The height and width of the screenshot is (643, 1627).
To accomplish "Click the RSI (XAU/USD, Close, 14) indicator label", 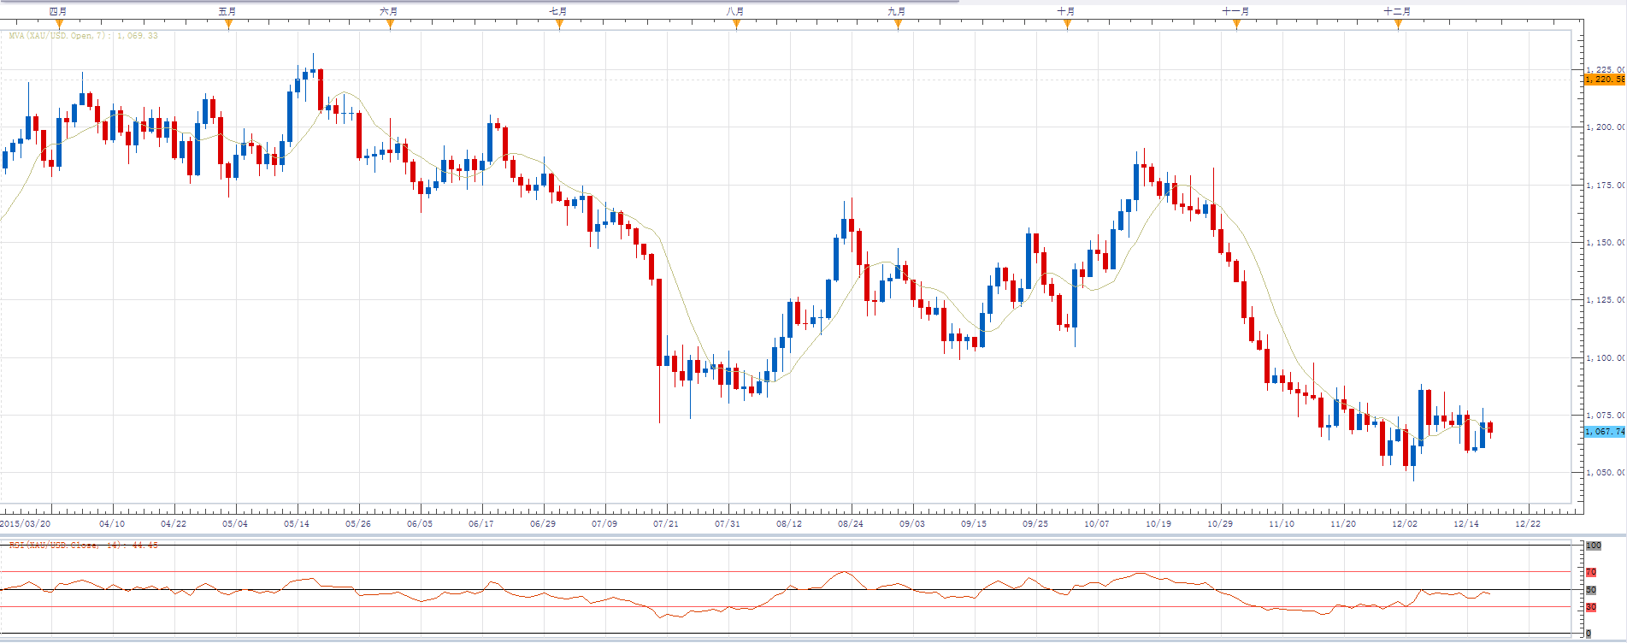I will [83, 545].
